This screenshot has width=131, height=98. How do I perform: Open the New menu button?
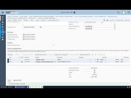tap(32, 20)
